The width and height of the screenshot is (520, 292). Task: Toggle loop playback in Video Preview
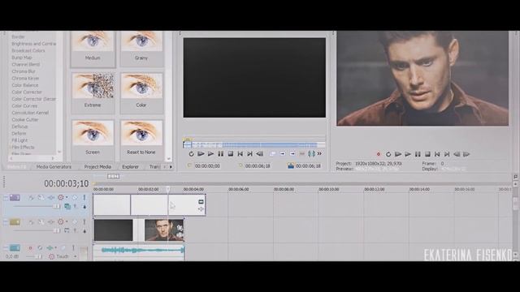388,154
